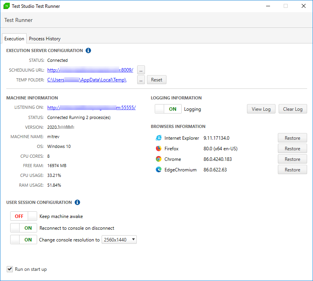313x281 pixels.
Task: Toggle Change console resolution switch
Action: point(23,240)
